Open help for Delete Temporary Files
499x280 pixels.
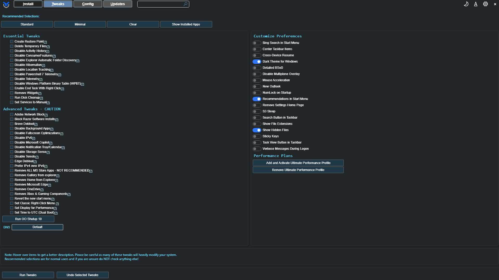48,46
